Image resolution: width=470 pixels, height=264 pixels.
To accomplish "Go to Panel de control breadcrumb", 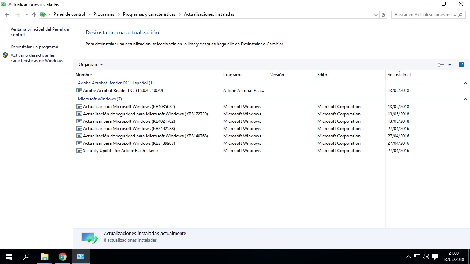I will 69,15.
